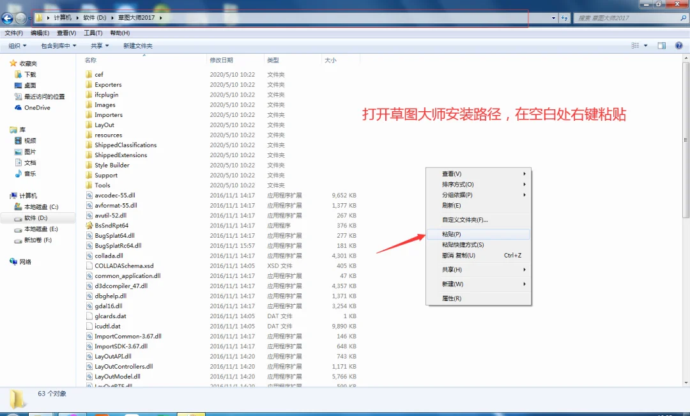Viewport: 690px width, 416px height.
Task: Select Local Disk (C:) in the sidebar
Action: pos(36,206)
